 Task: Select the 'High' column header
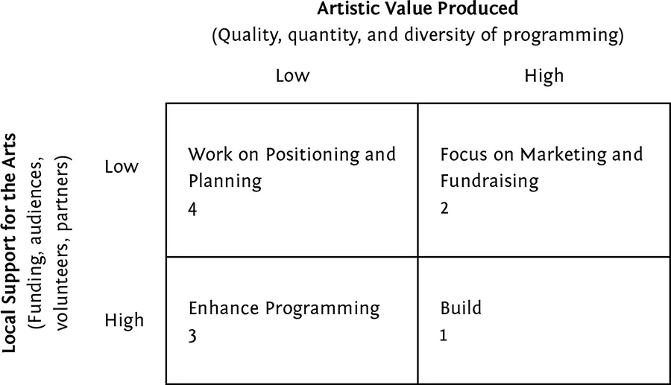[544, 75]
